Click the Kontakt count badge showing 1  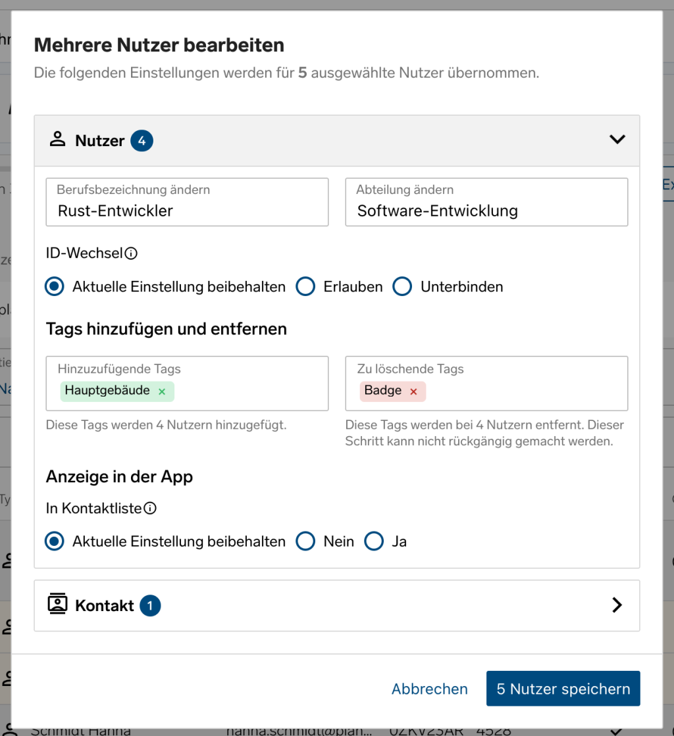click(x=149, y=606)
